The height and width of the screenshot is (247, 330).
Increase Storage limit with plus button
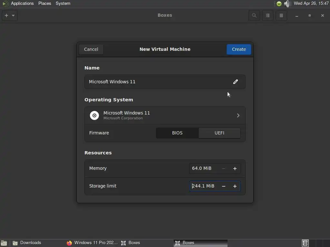(x=235, y=186)
